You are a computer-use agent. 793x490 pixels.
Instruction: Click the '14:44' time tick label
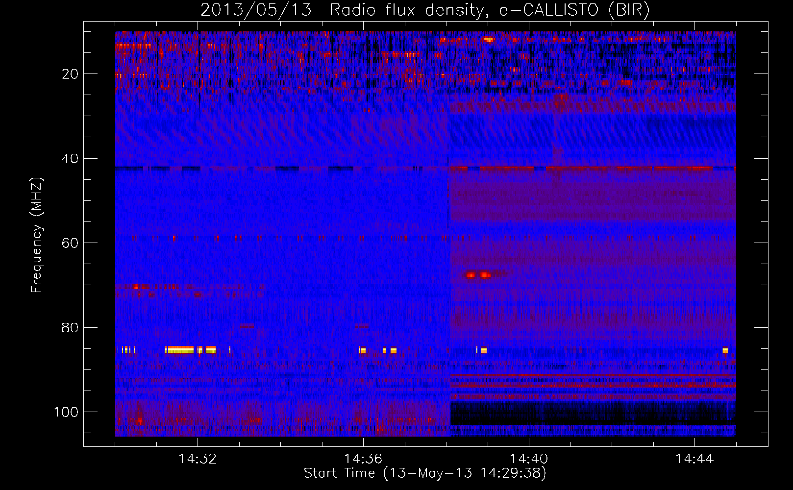[694, 459]
